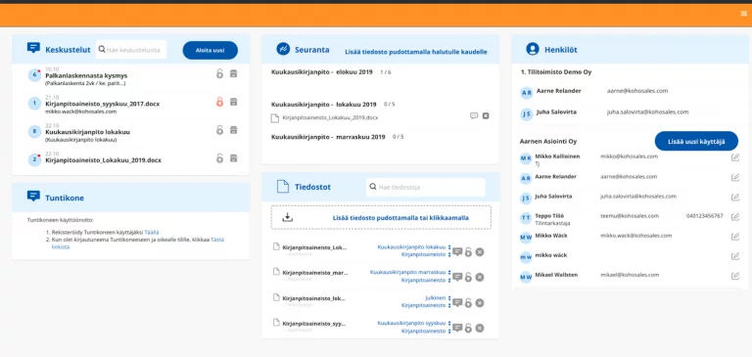Click the Hae tiedostoja search field

point(425,188)
